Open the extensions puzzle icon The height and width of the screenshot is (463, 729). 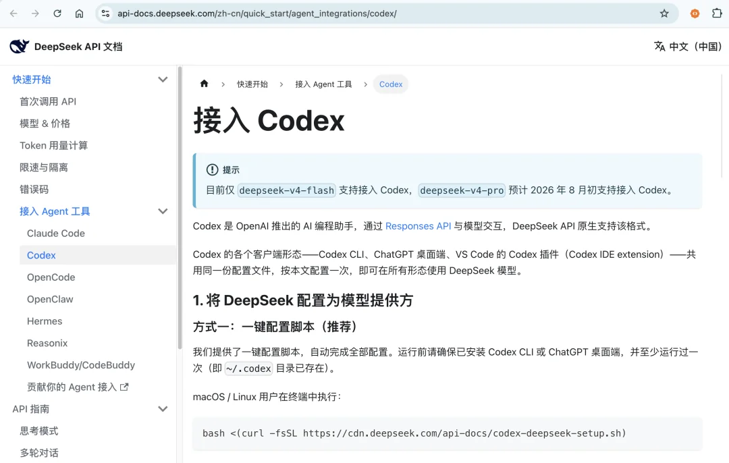tap(717, 13)
